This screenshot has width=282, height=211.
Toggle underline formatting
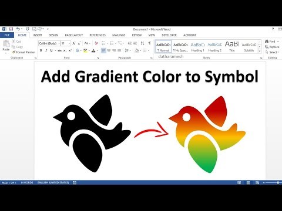(x=51, y=50)
